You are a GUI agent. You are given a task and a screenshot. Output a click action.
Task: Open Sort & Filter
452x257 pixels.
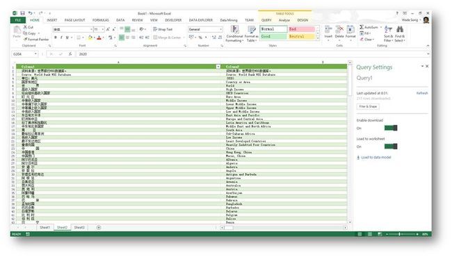pos(388,33)
